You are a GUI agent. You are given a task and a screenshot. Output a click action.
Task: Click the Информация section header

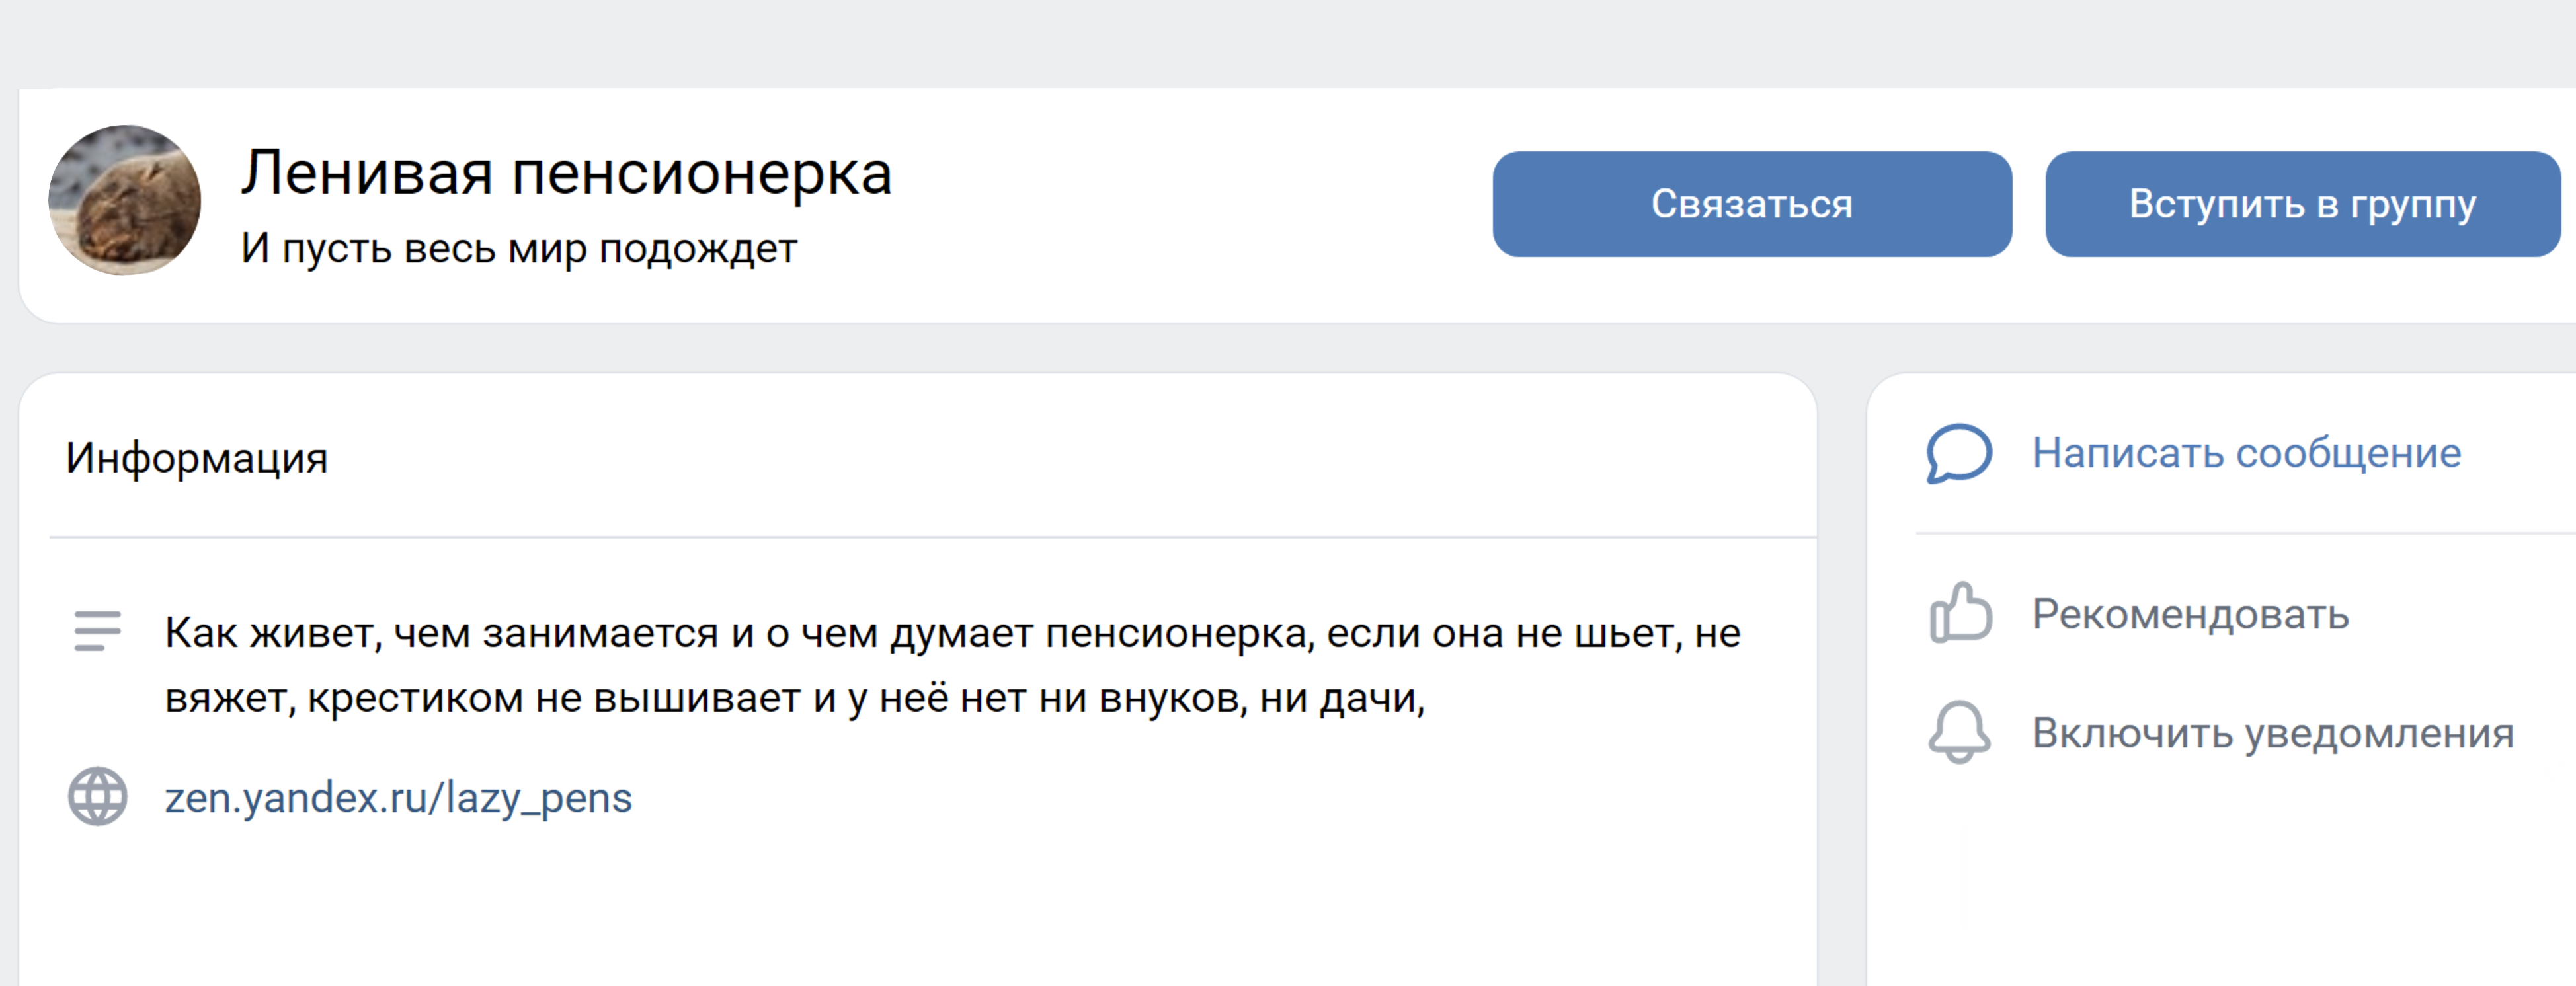coord(197,458)
